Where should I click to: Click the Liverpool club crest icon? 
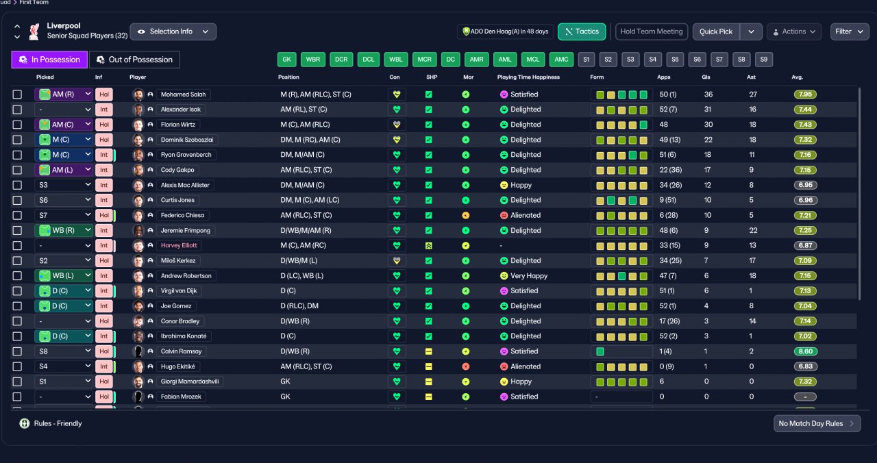pyautogui.click(x=34, y=31)
